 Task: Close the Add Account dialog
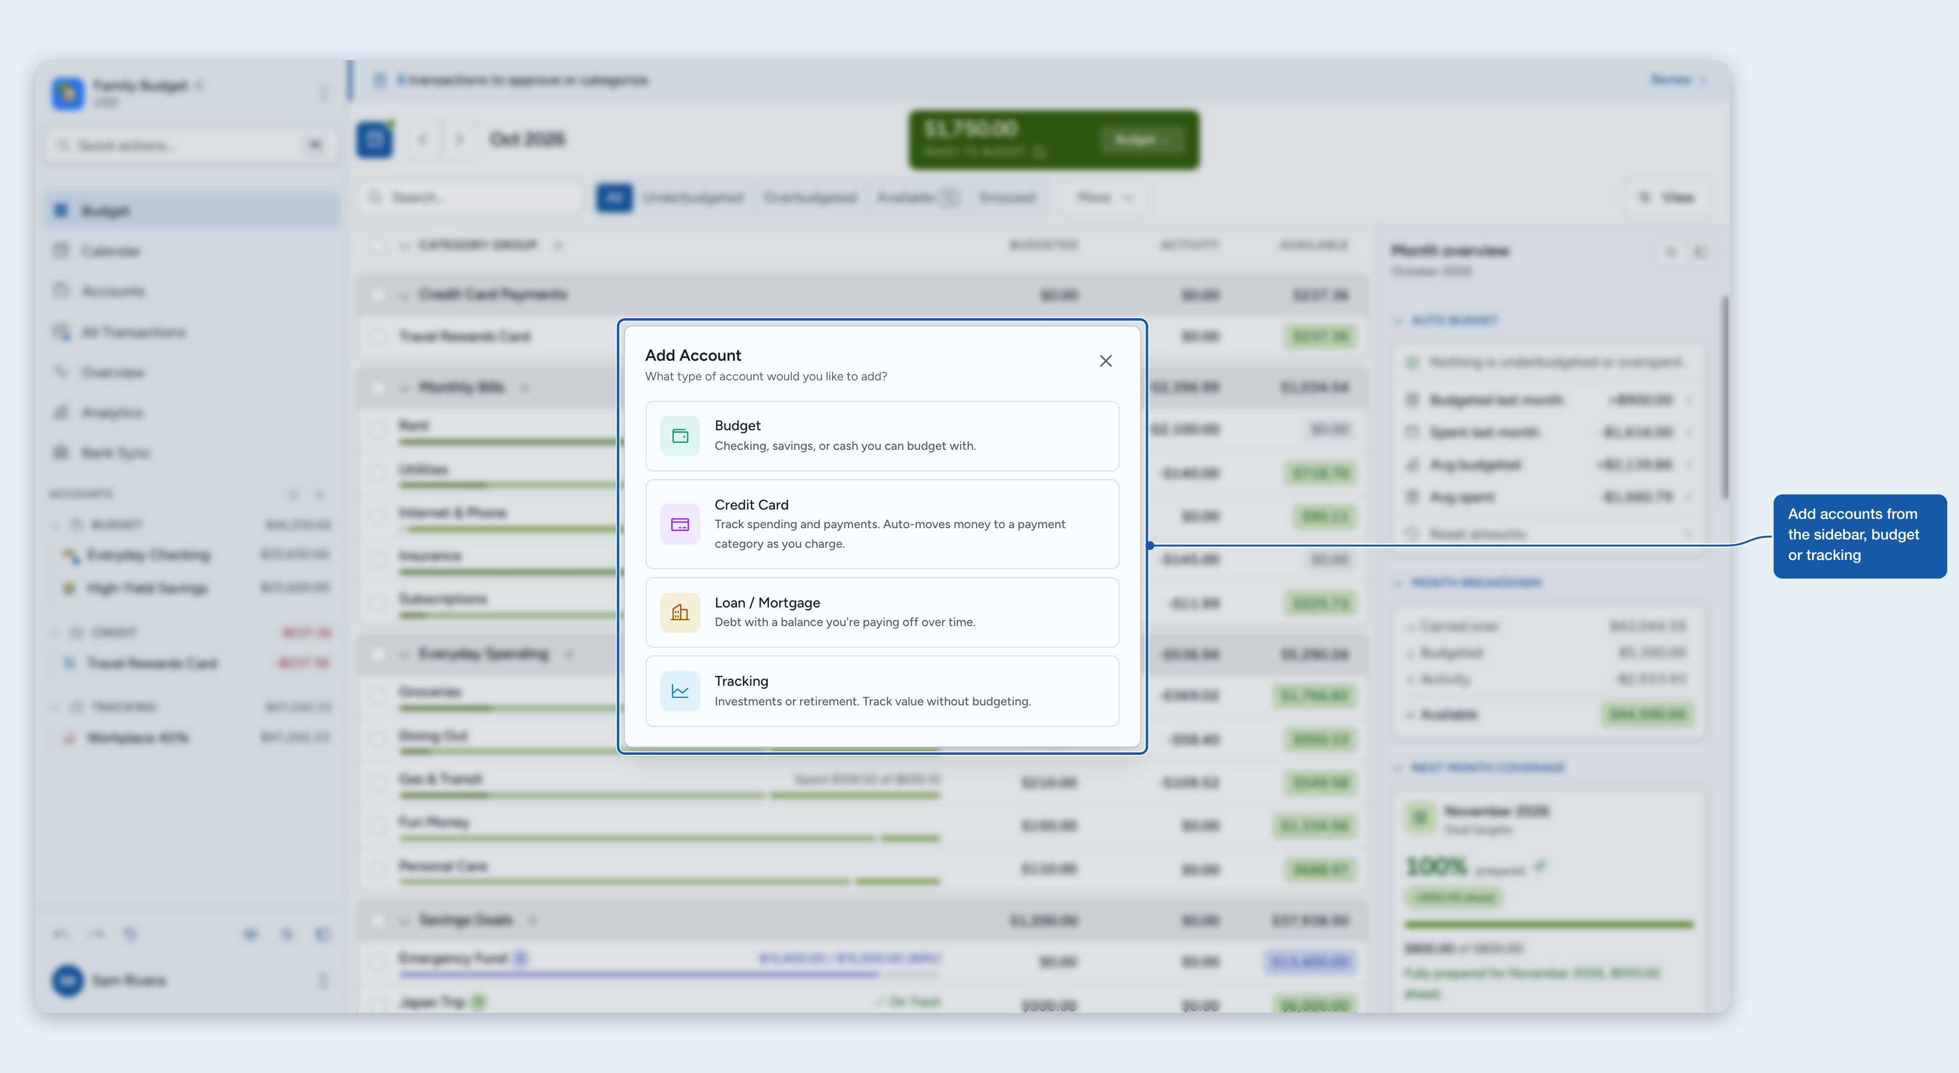click(x=1106, y=361)
